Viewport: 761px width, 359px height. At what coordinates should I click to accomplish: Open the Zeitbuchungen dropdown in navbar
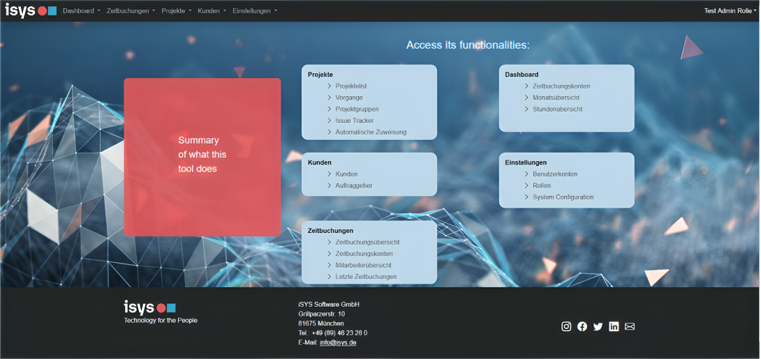click(x=131, y=10)
